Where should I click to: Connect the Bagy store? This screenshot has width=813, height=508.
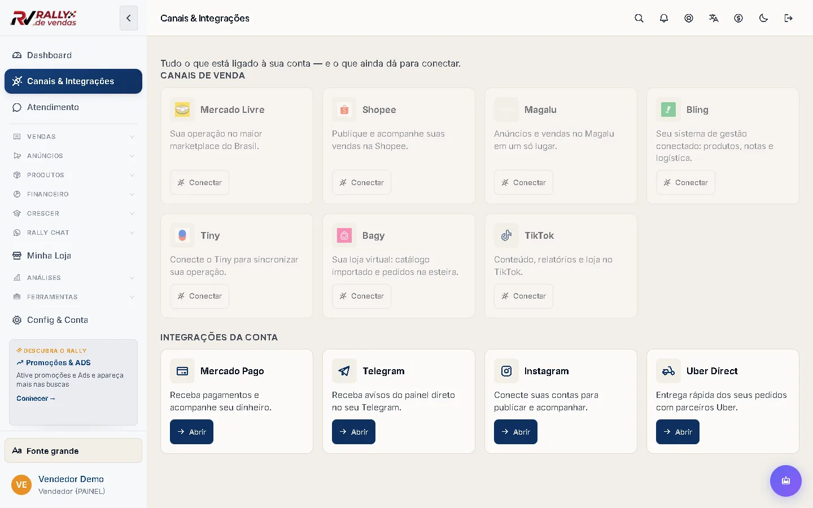click(x=361, y=296)
